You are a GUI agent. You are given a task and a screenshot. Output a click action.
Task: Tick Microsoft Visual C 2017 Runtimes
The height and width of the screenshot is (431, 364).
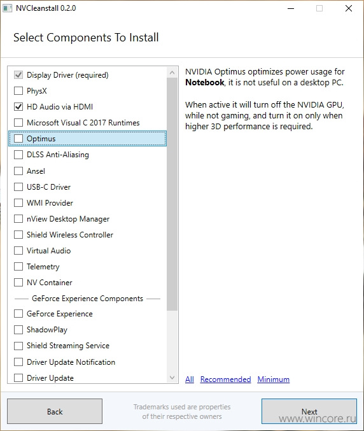point(18,123)
